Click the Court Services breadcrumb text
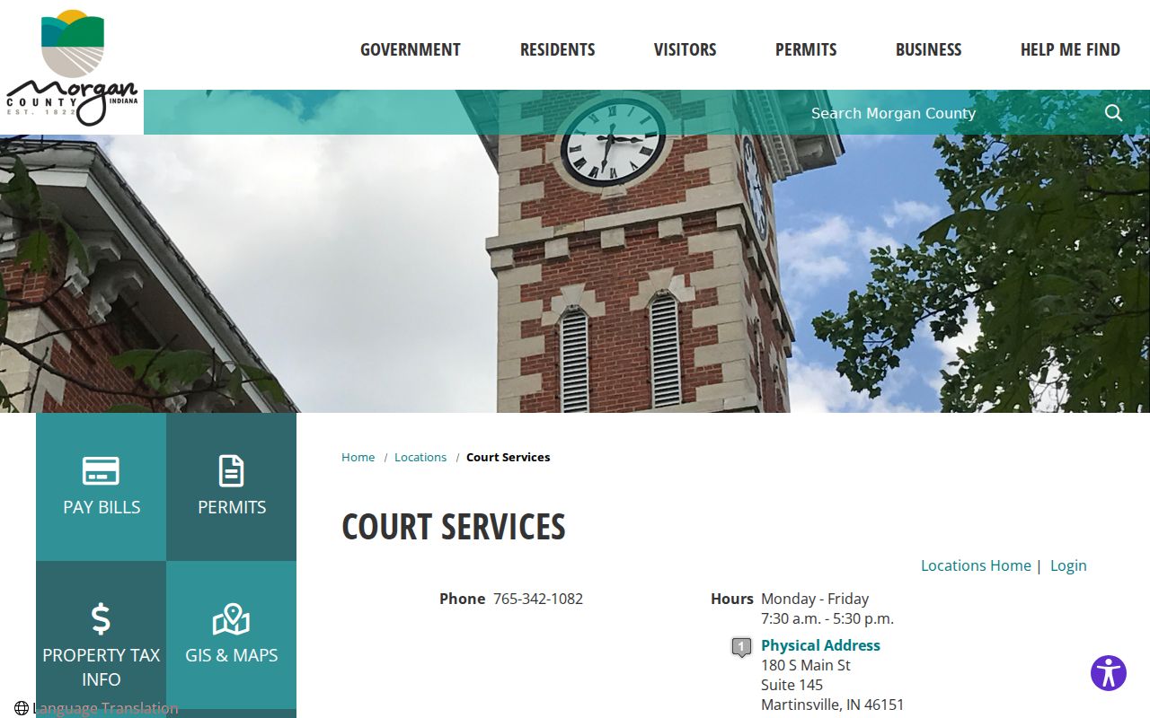This screenshot has height=718, width=1150. pyautogui.click(x=508, y=457)
